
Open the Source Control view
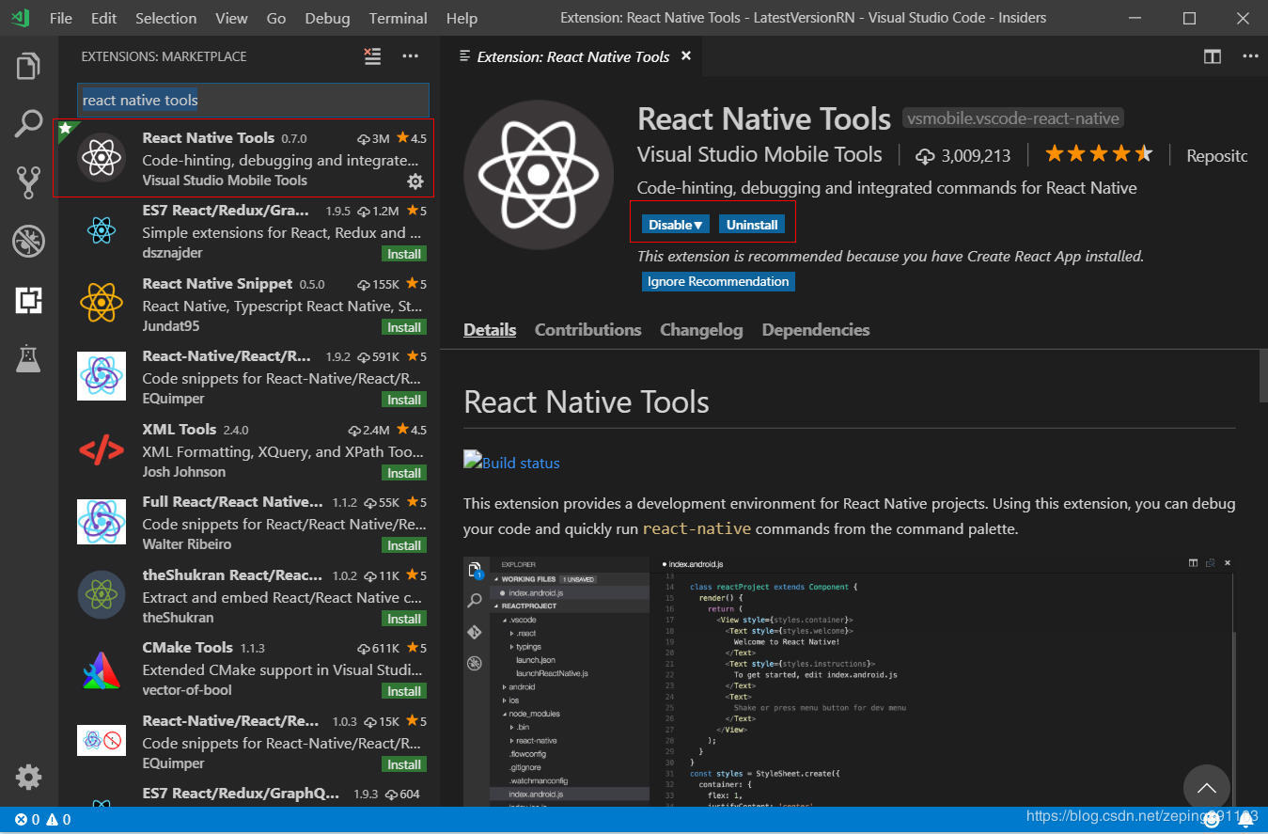29,182
